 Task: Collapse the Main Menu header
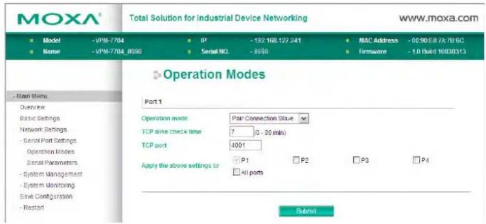[63, 96]
